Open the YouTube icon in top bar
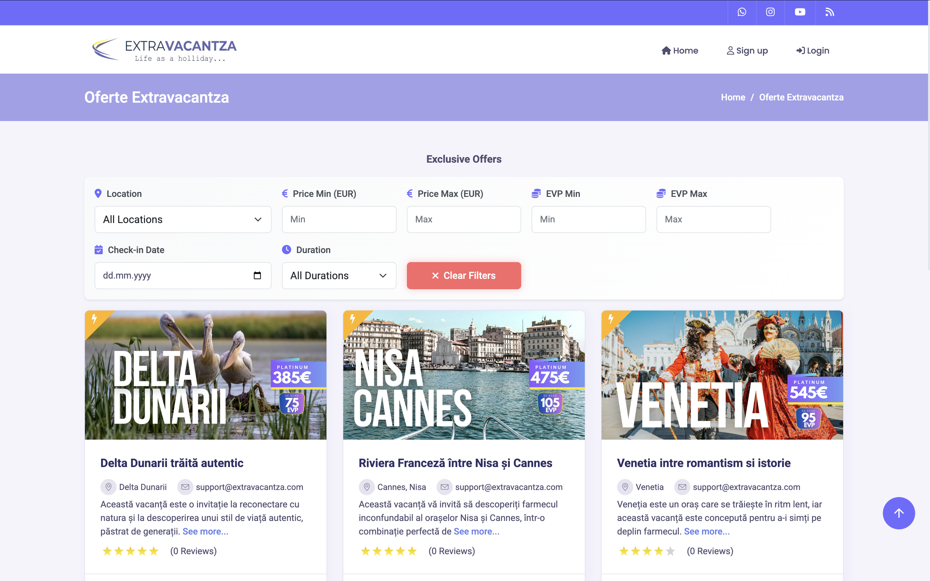Image resolution: width=930 pixels, height=581 pixels. point(800,12)
